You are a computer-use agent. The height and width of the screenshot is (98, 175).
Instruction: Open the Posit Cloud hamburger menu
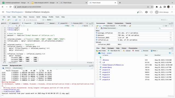point(3,12)
